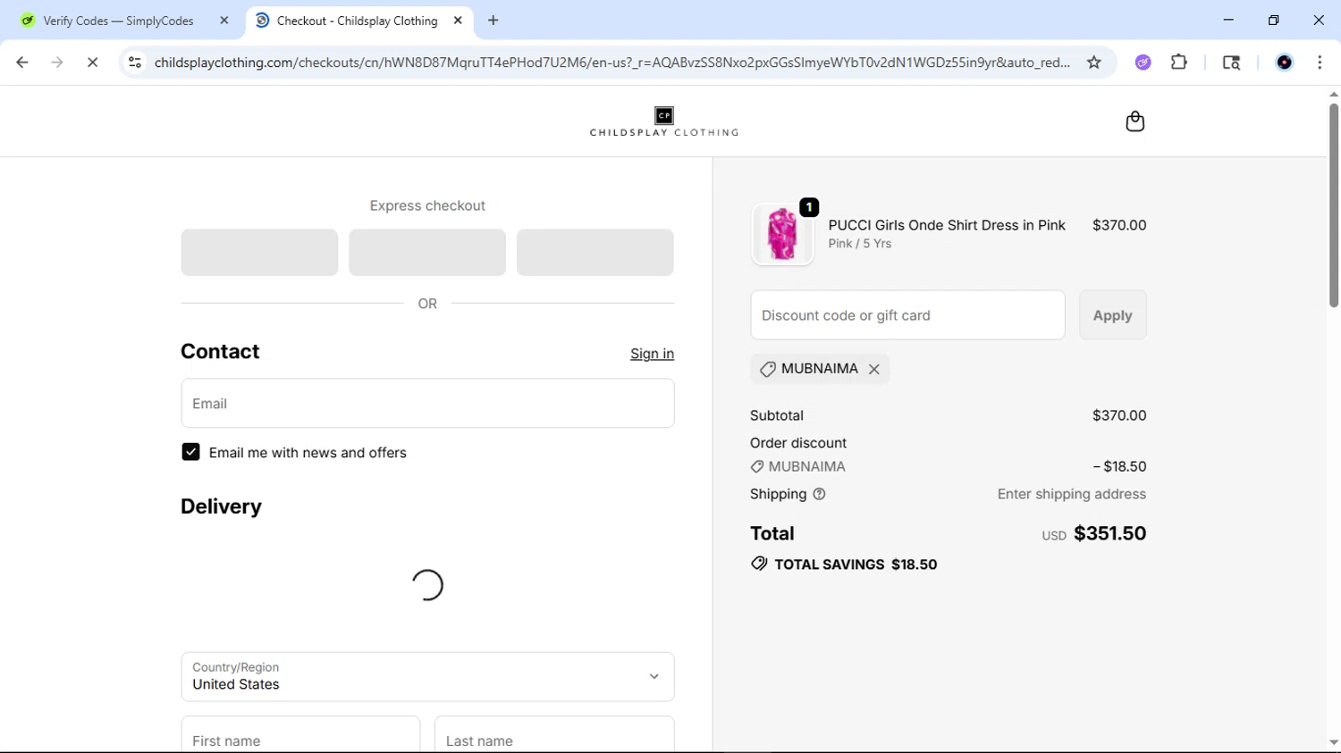Click the Sign in link

pos(652,354)
